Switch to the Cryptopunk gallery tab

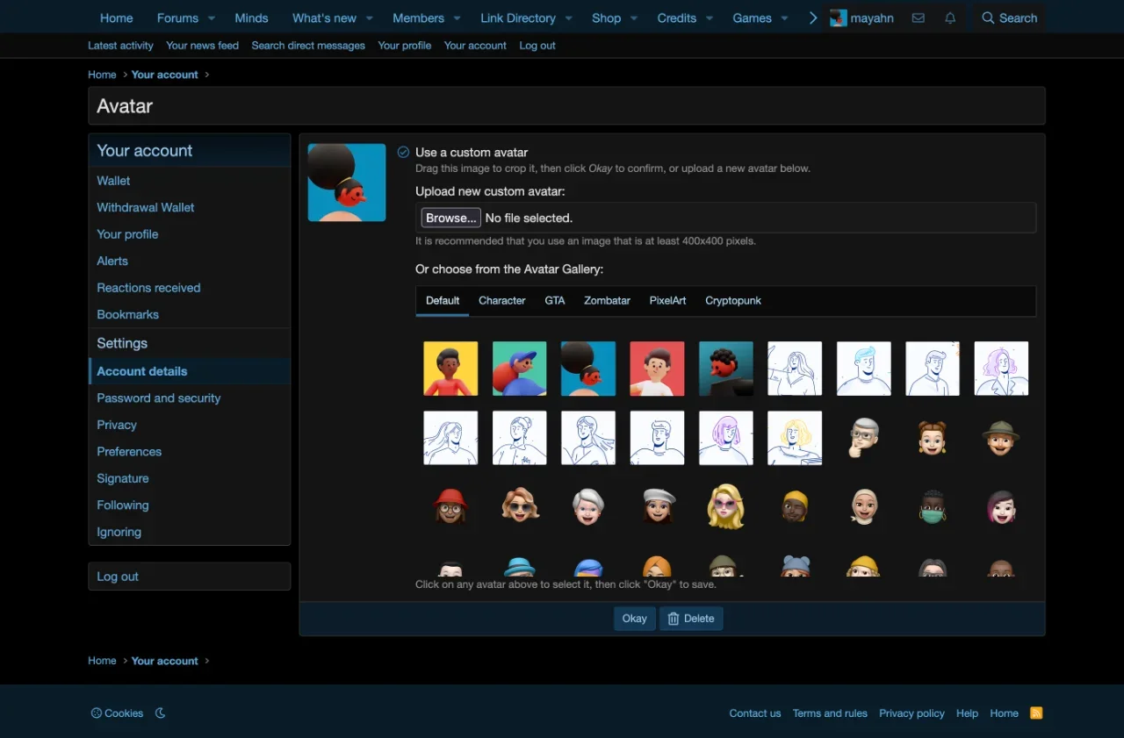732,300
